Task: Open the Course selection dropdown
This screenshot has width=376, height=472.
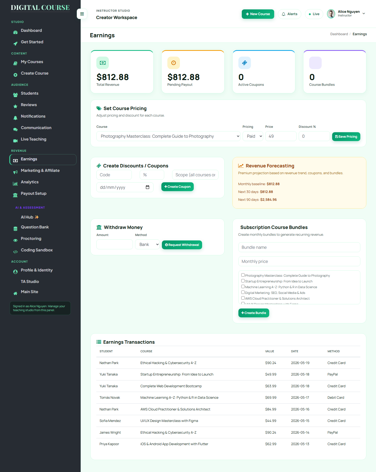Action: click(x=168, y=136)
